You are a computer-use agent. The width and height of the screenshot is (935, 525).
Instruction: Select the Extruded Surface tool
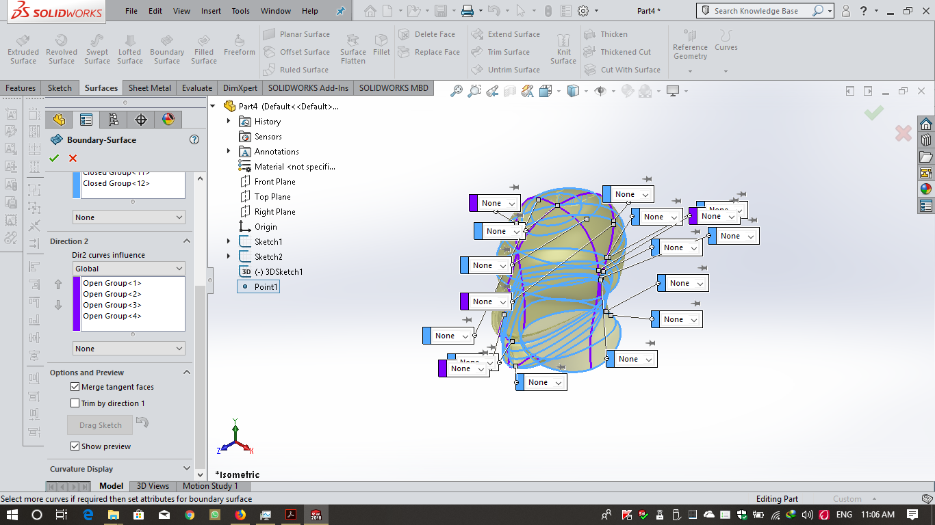click(23, 49)
